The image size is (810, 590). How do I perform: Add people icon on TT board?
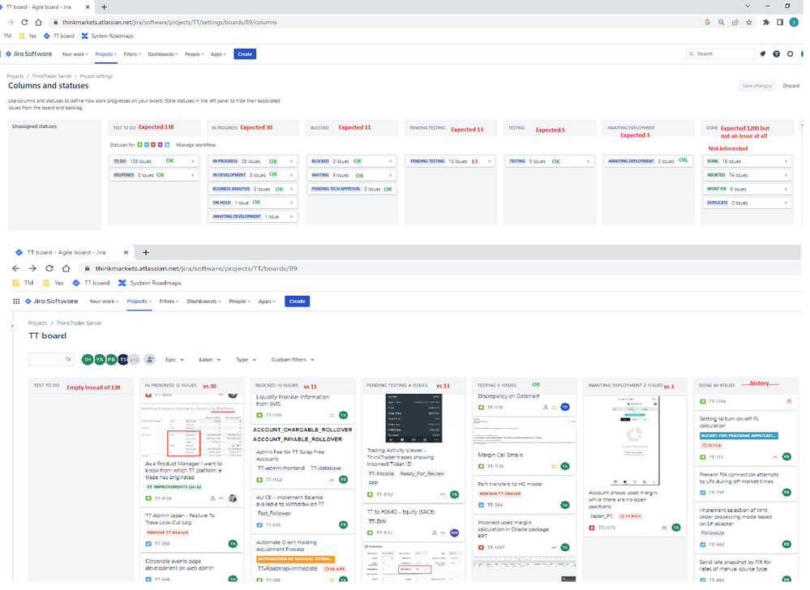coord(150,360)
